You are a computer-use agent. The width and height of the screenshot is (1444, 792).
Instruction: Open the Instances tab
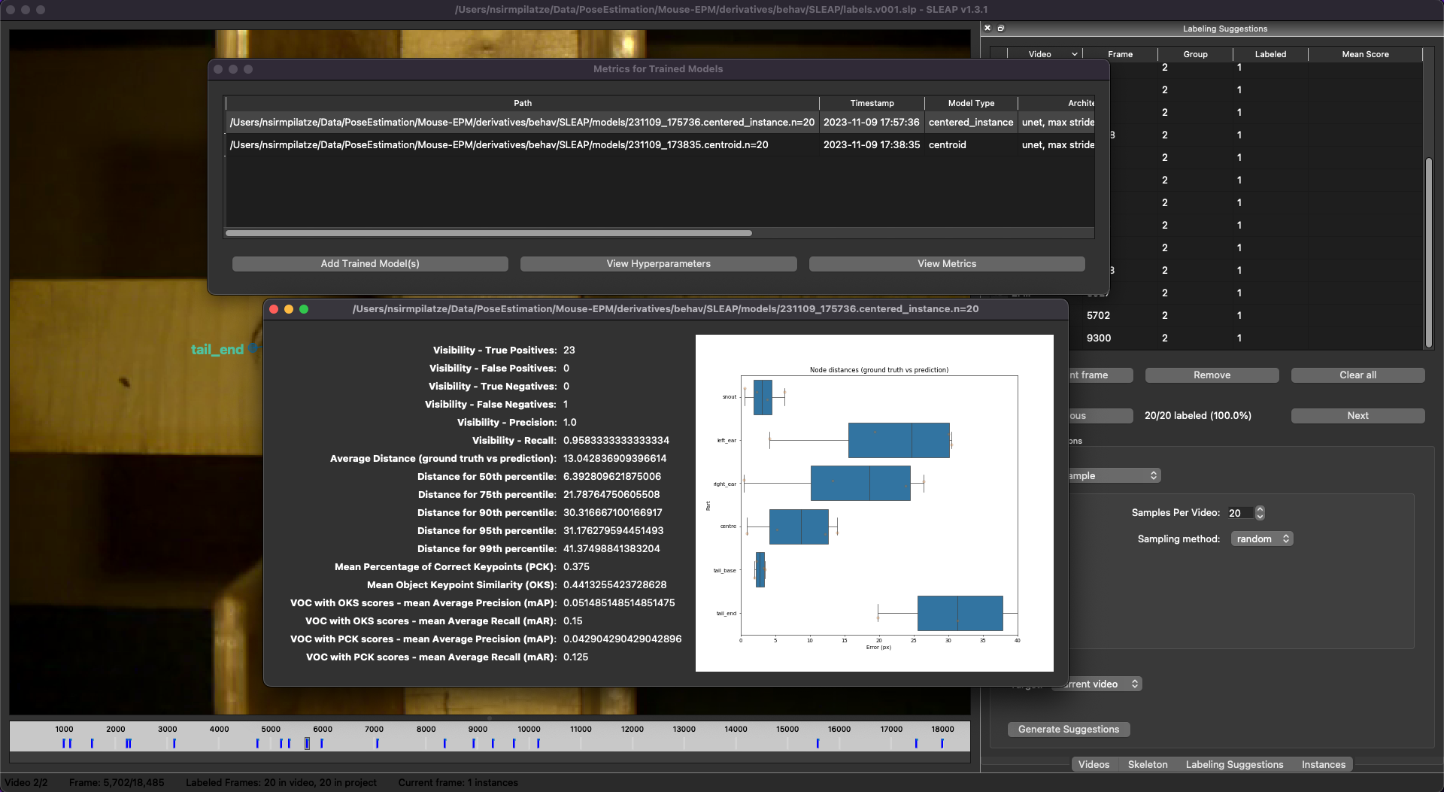coord(1323,765)
